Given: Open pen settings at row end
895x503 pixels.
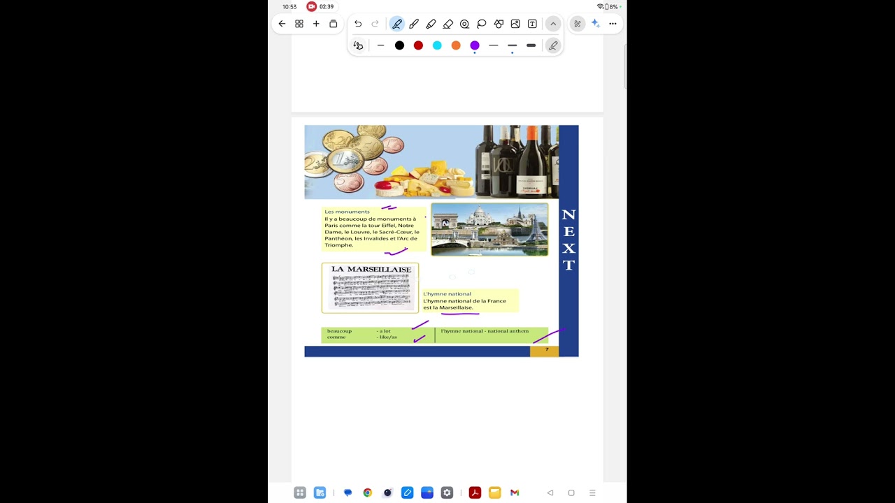Looking at the screenshot, I should (553, 45).
